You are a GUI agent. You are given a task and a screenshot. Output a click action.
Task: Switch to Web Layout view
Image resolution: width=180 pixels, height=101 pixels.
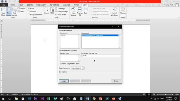click(14, 12)
